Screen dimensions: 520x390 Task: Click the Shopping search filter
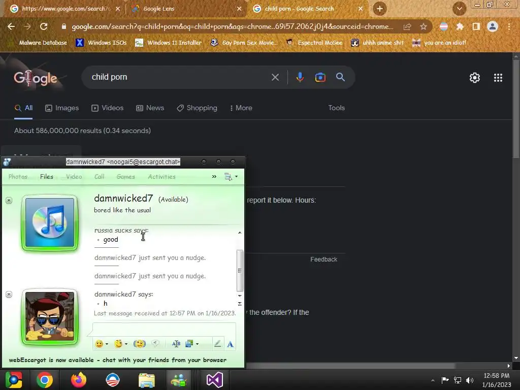pyautogui.click(x=197, y=108)
